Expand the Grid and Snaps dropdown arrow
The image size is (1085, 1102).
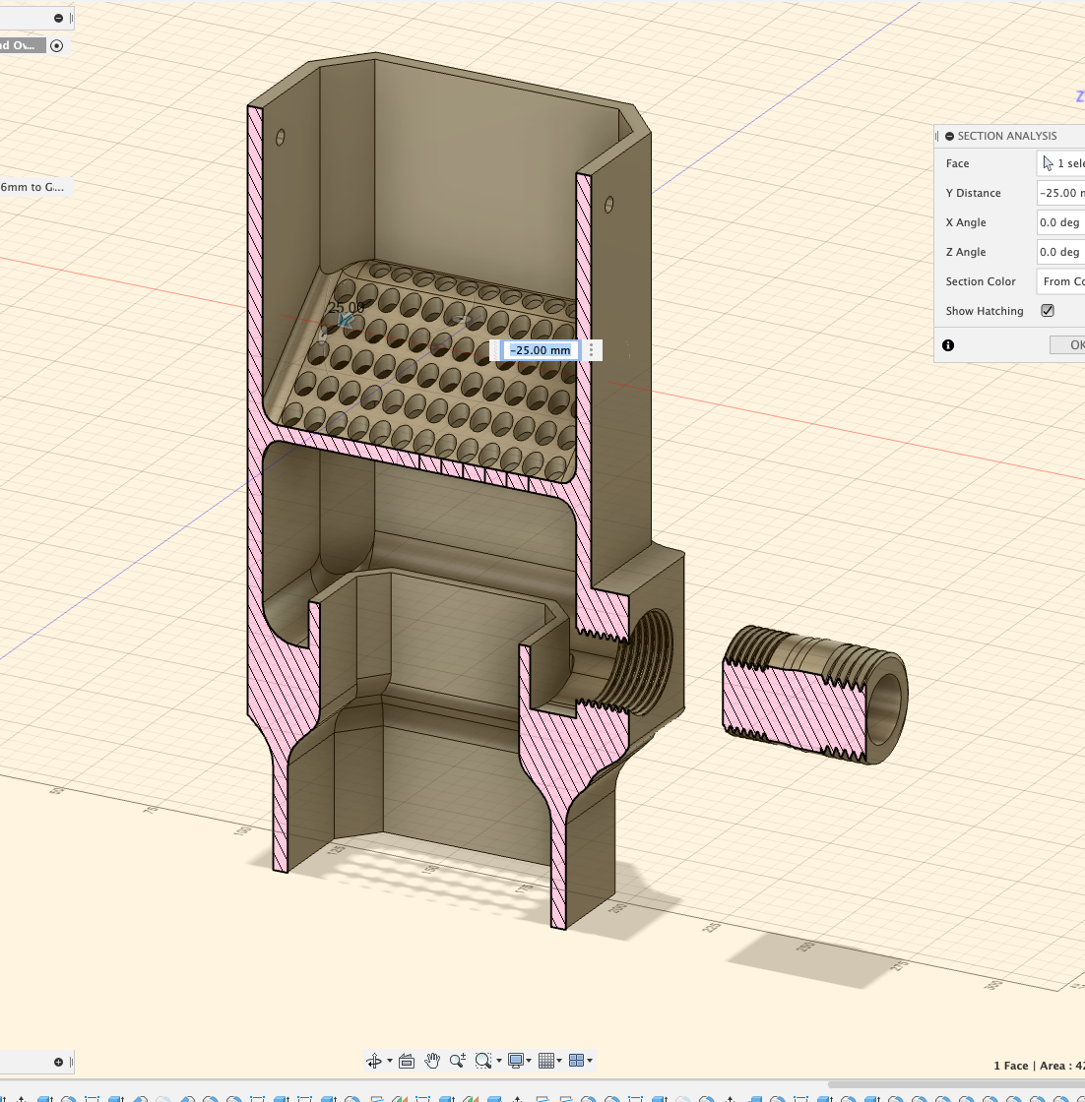559,1061
